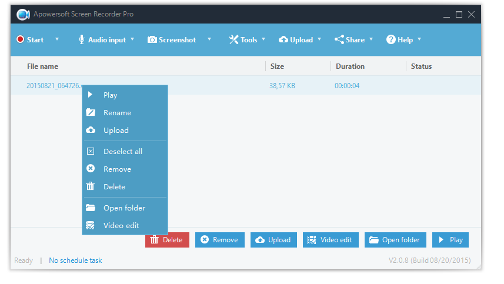Expand the Tools dropdown arrow
Viewport: 504px width, 284px height.
coord(263,39)
